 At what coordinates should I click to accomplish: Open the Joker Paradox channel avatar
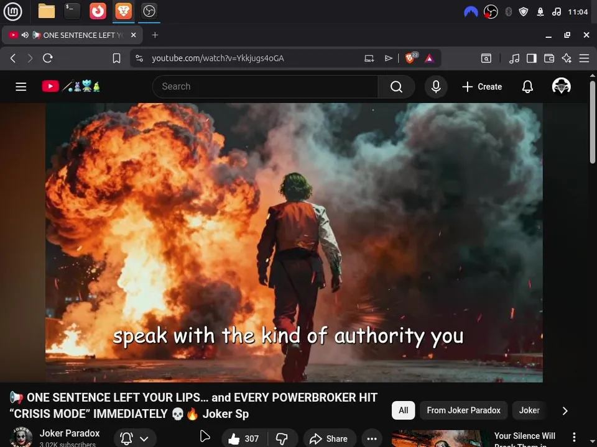[21, 437]
